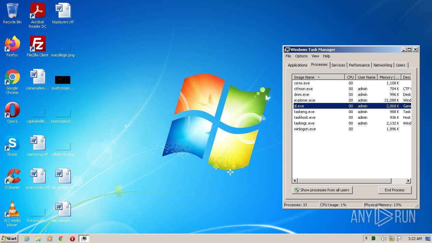Launch CCleaner desktop shortcut
The width and height of the screenshot is (432, 243).
[x=12, y=179]
